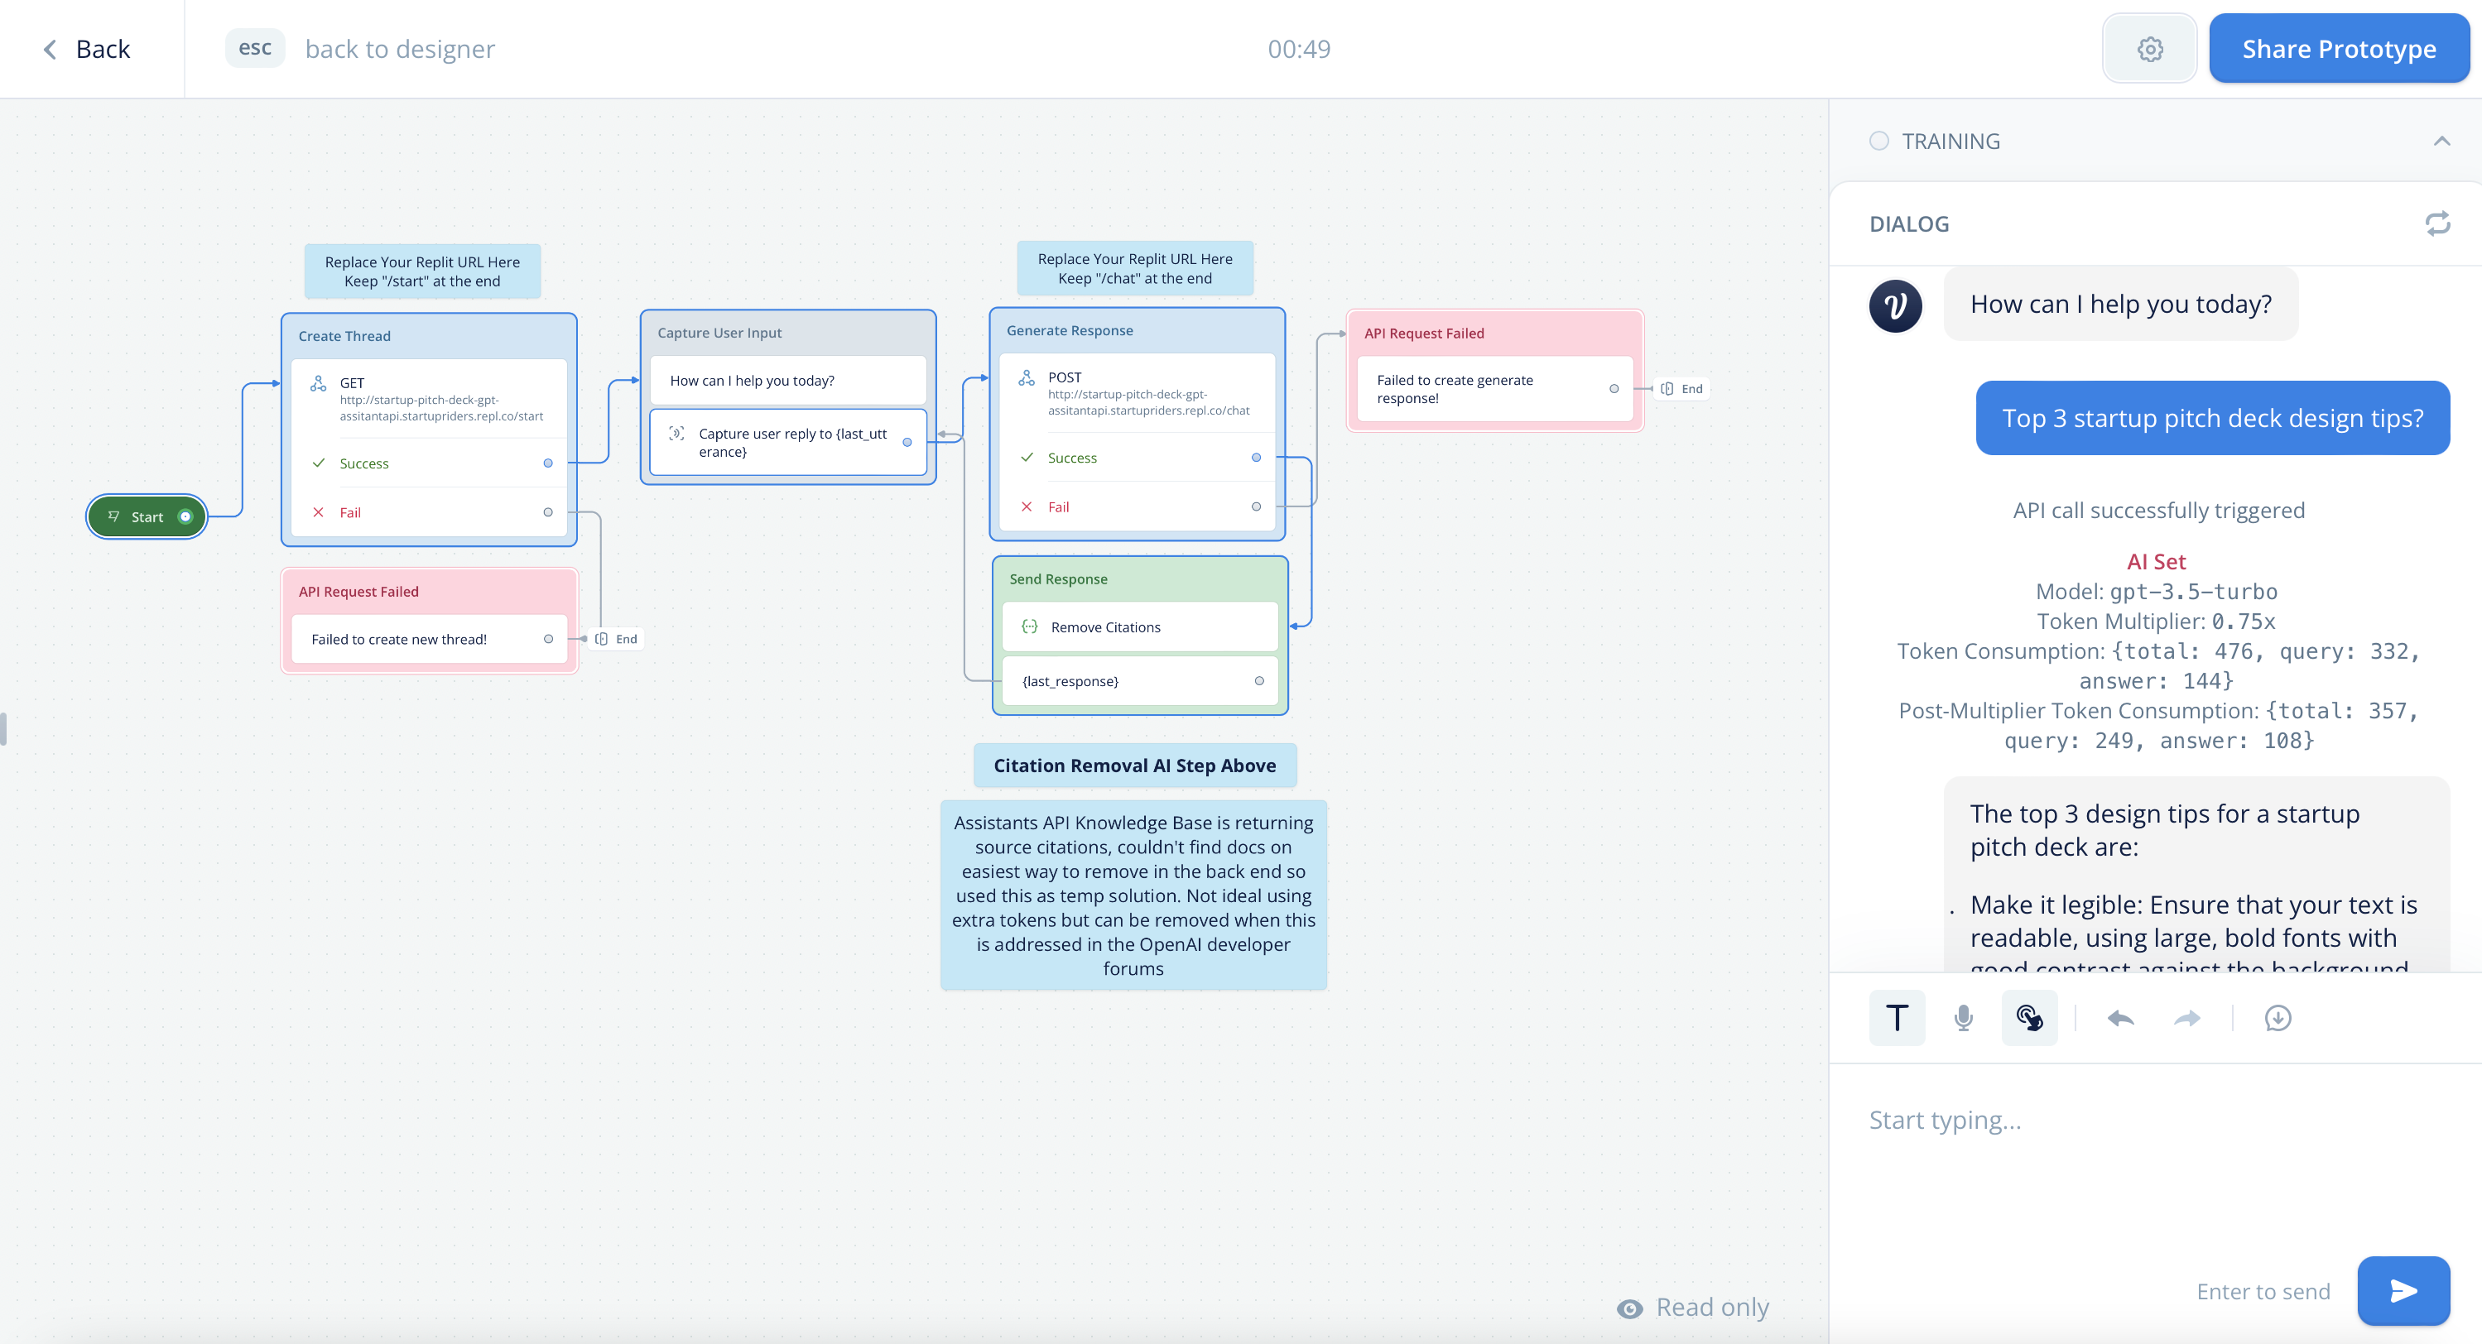Click the undo arrow in dialog toolbar
Screen dimensions: 2482x1344
[2121, 1017]
